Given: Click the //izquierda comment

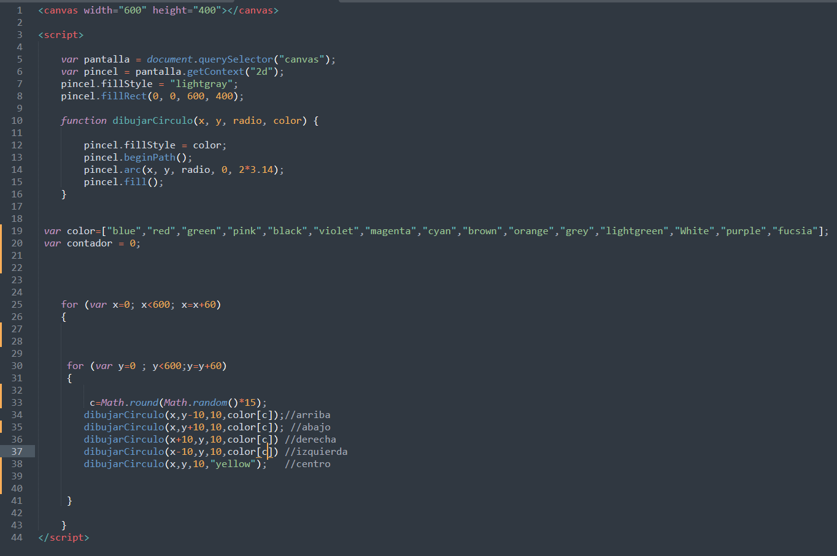Looking at the screenshot, I should click(316, 452).
